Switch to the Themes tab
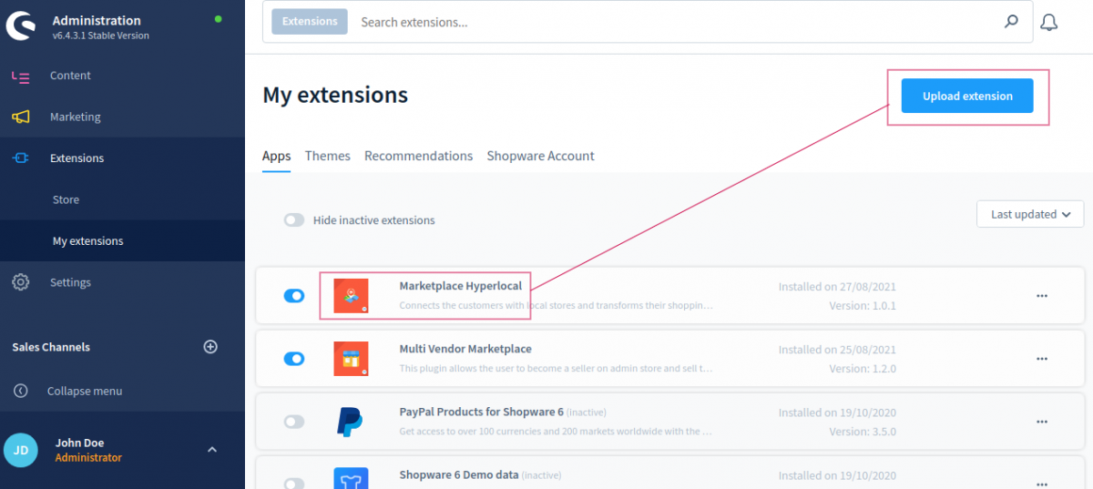1093x489 pixels. coord(328,156)
